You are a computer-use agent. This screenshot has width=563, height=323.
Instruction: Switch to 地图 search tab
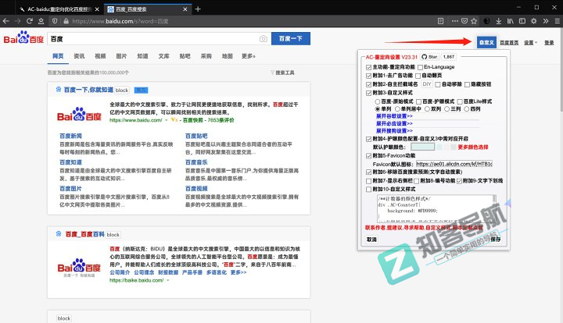(228, 56)
